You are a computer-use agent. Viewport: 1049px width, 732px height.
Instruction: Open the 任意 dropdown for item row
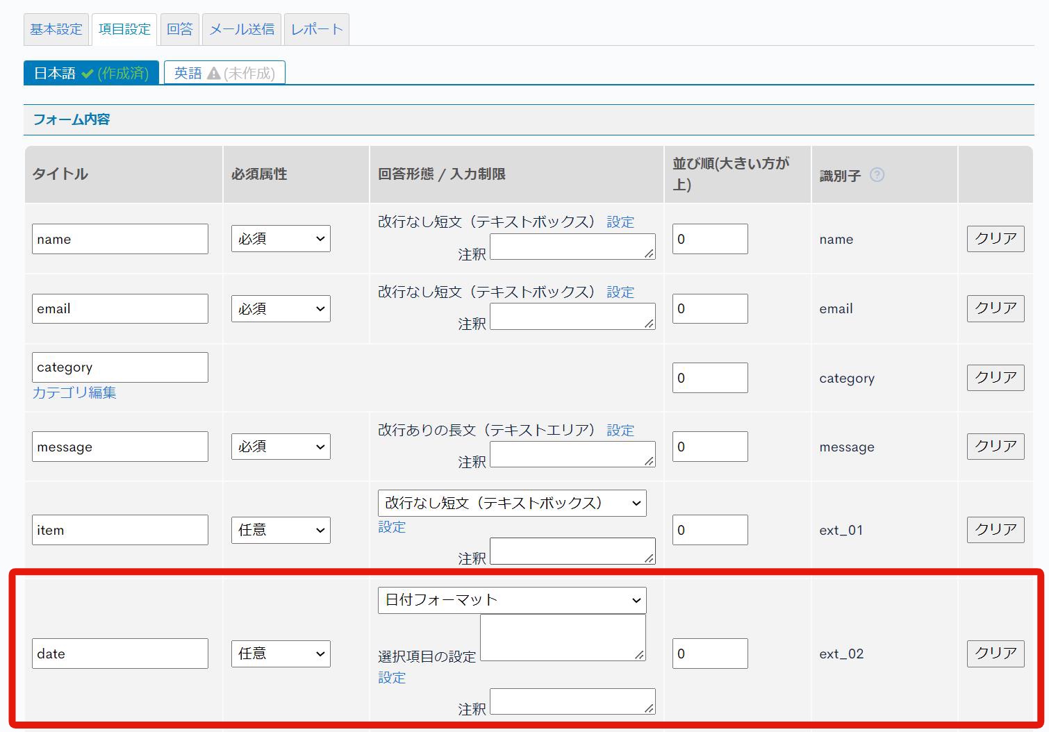pyautogui.click(x=281, y=530)
